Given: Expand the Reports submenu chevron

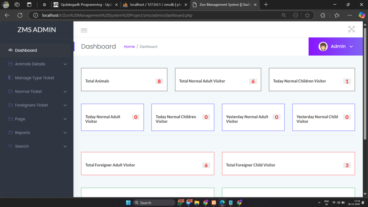Looking at the screenshot, I should (65, 133).
